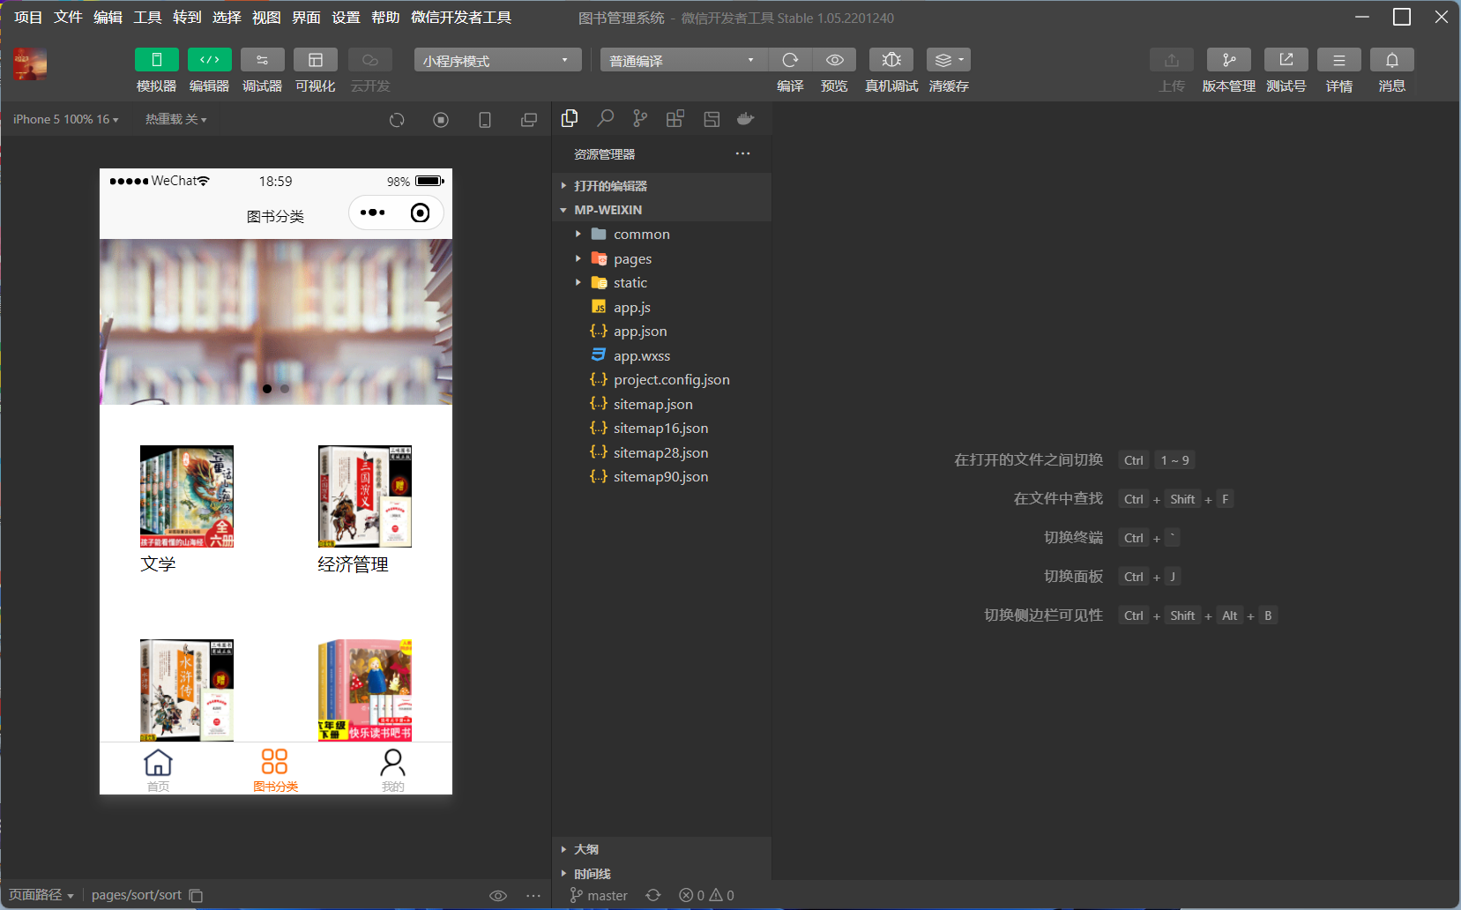
Task: Toggle the debugger (调试器) panel button
Action: point(263,60)
